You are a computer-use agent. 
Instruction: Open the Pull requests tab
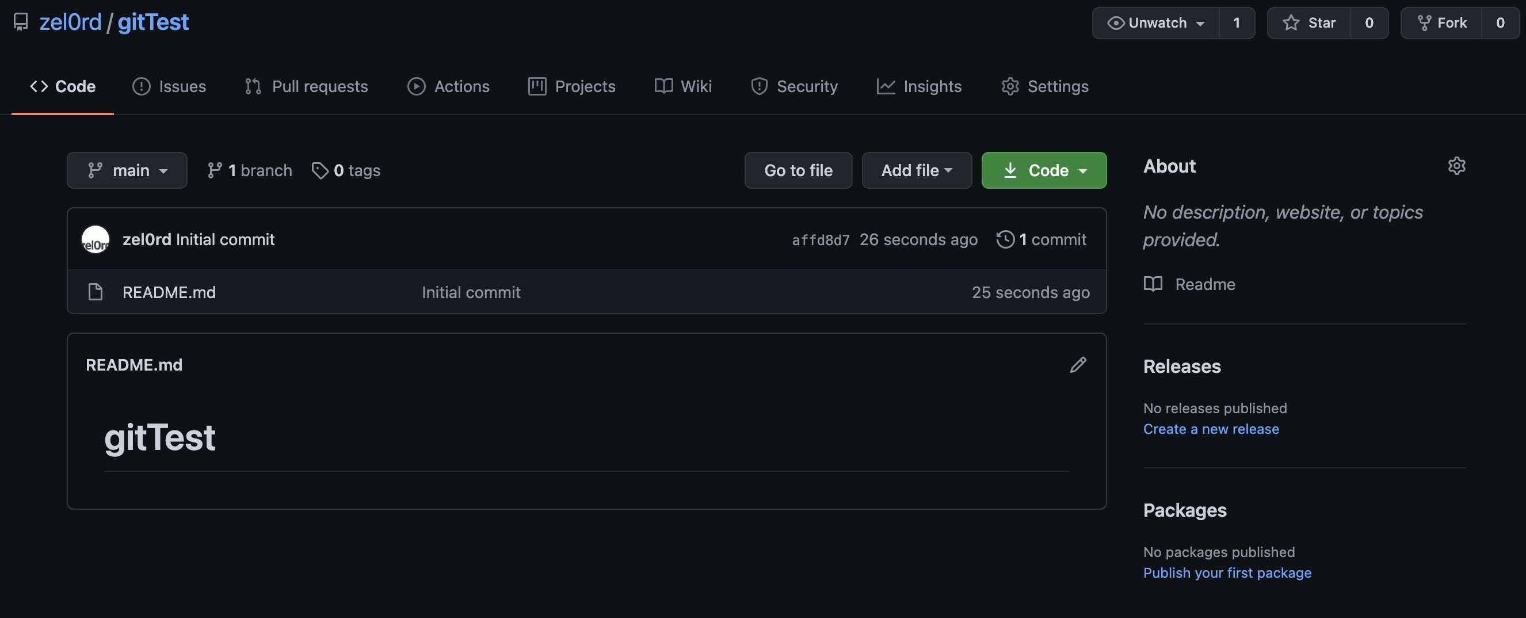tap(306, 86)
